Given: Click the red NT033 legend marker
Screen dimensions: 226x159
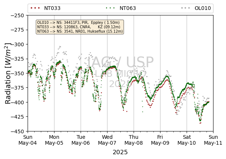Looking at the screenshot, I should pos(35,8).
